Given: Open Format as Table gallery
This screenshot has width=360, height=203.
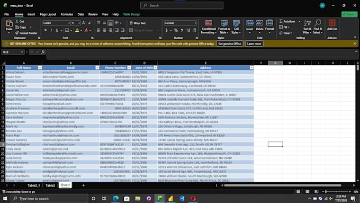Looking at the screenshot, I should coord(224,27).
